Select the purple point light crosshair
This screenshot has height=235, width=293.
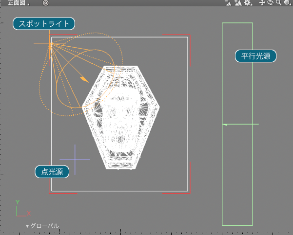75,159
